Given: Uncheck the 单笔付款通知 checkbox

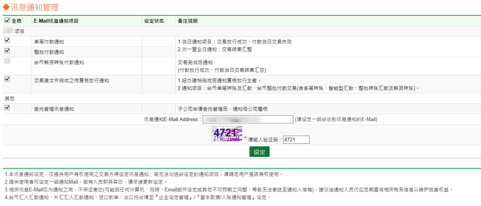Looking at the screenshot, I should (x=7, y=40).
